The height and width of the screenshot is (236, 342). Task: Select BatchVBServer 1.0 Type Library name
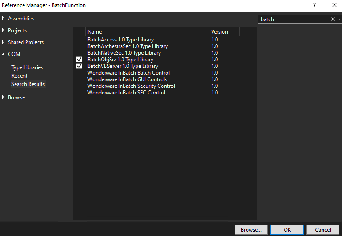[123, 66]
